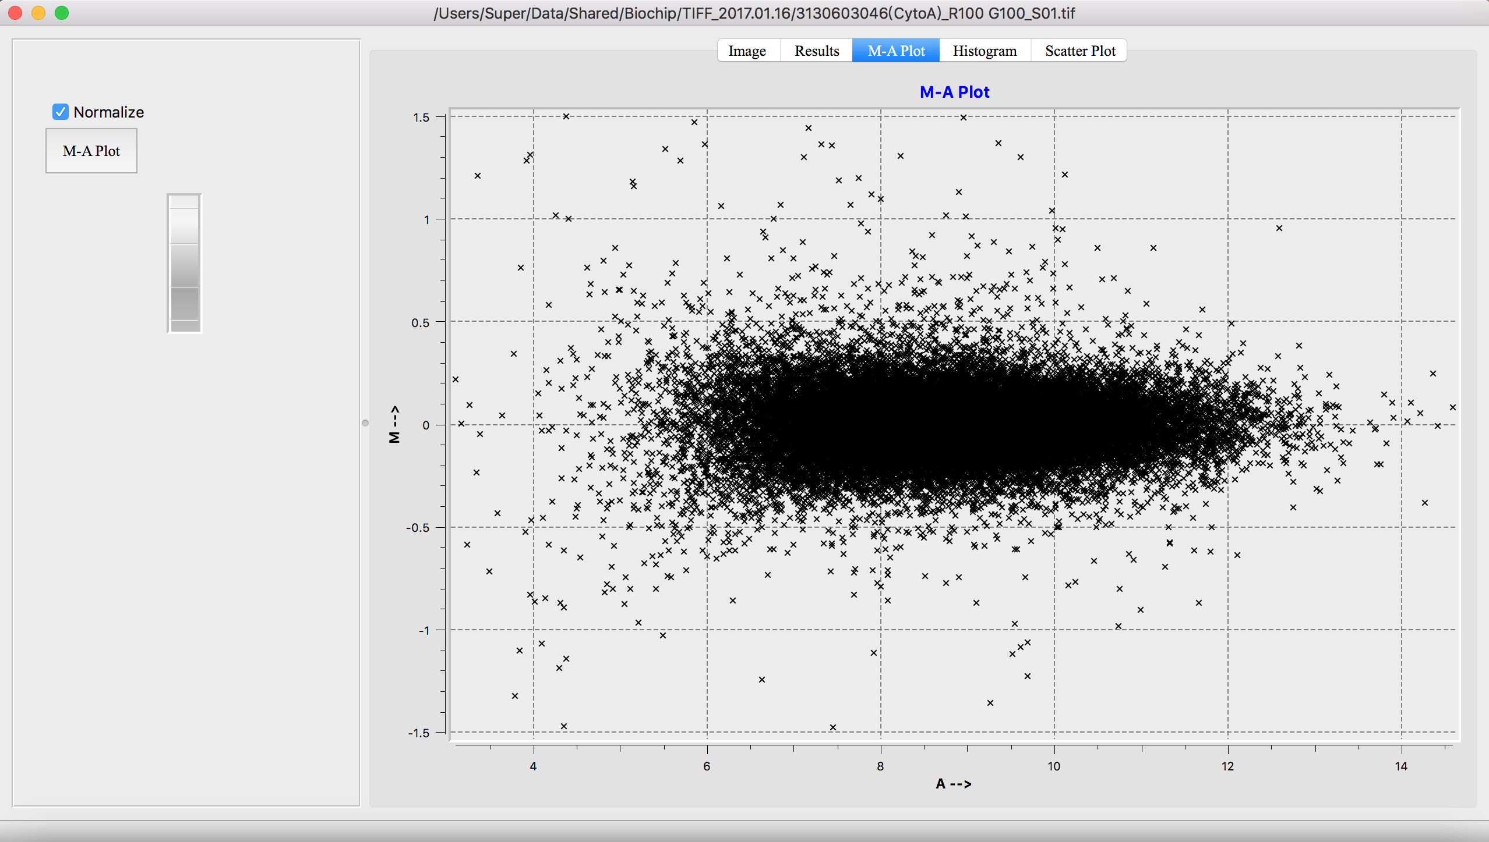
Task: Close the window with red button
Action: pyautogui.click(x=16, y=13)
